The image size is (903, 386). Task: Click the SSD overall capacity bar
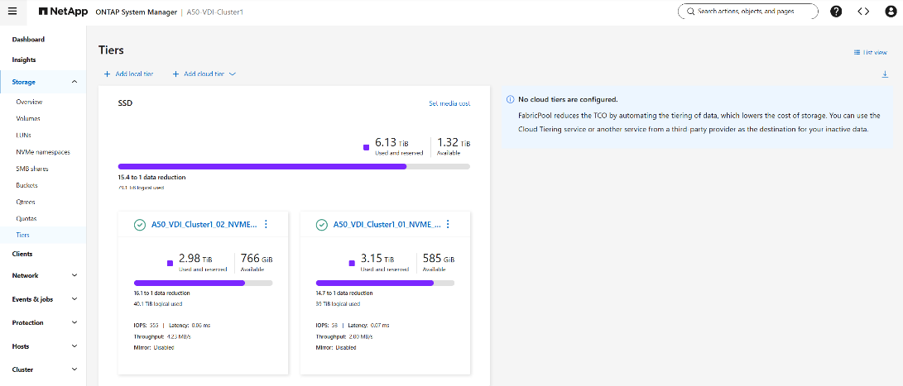294,167
